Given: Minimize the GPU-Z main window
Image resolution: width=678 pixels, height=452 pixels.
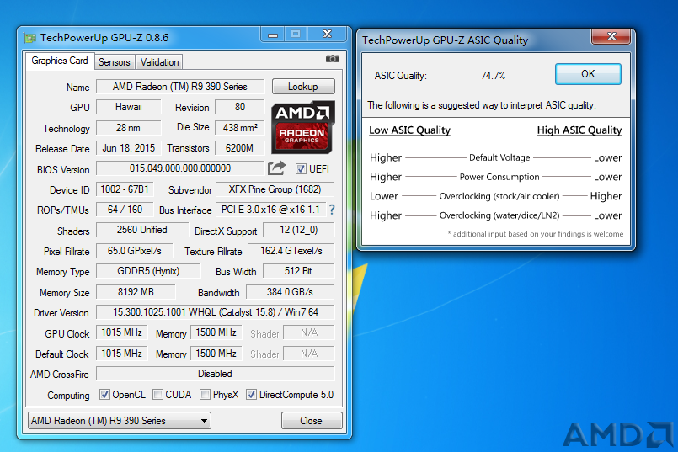Looking at the screenshot, I should click(x=272, y=35).
